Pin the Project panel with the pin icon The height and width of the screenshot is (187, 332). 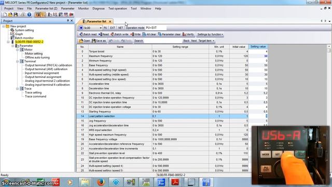point(68,21)
